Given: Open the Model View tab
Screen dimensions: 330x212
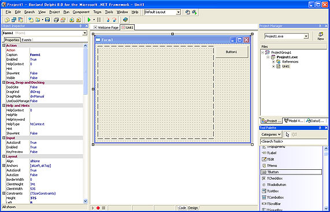Looking at the screenshot, I should (x=294, y=121).
